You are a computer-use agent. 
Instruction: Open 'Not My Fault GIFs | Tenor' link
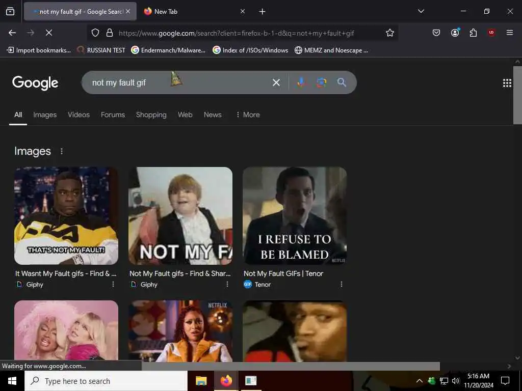(283, 273)
